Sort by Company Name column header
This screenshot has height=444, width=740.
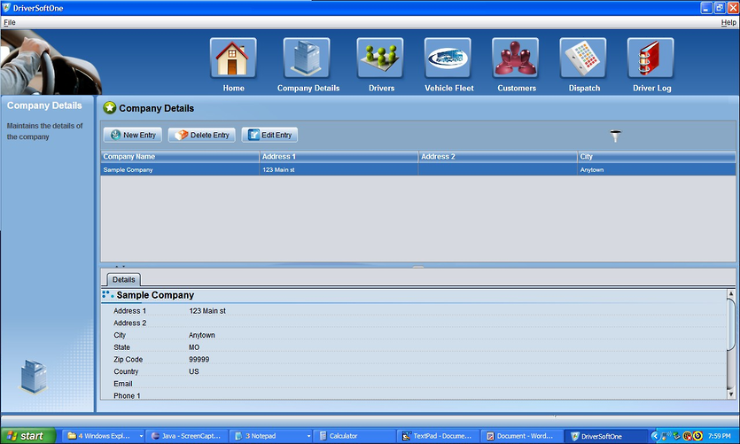[179, 157]
